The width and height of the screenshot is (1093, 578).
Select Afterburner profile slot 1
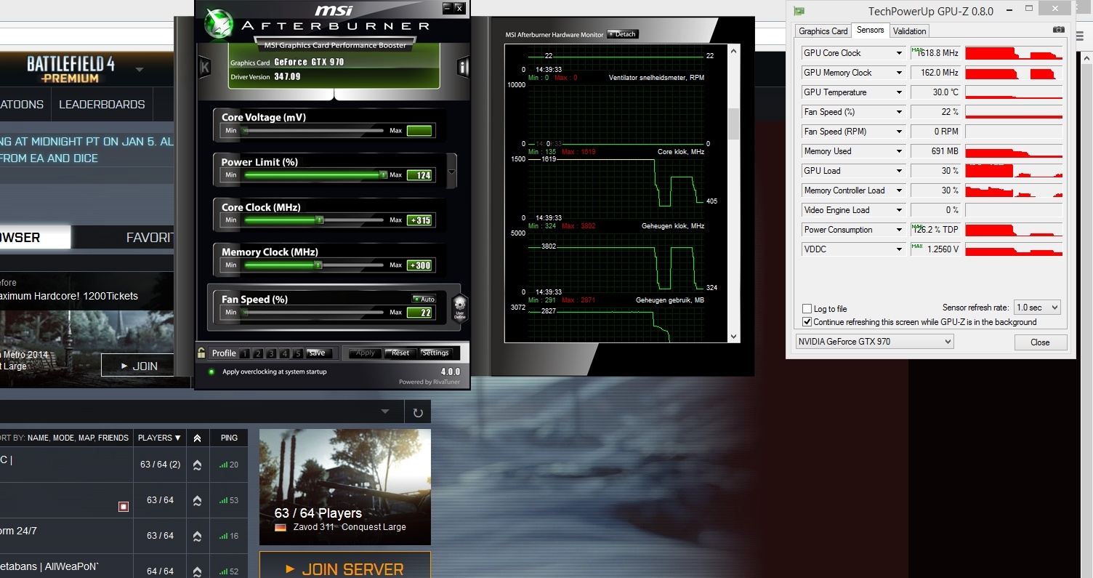pos(245,354)
